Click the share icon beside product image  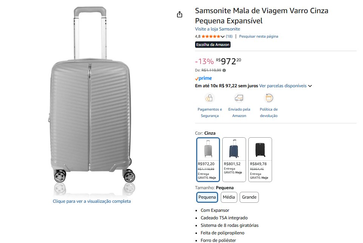pos(180,14)
